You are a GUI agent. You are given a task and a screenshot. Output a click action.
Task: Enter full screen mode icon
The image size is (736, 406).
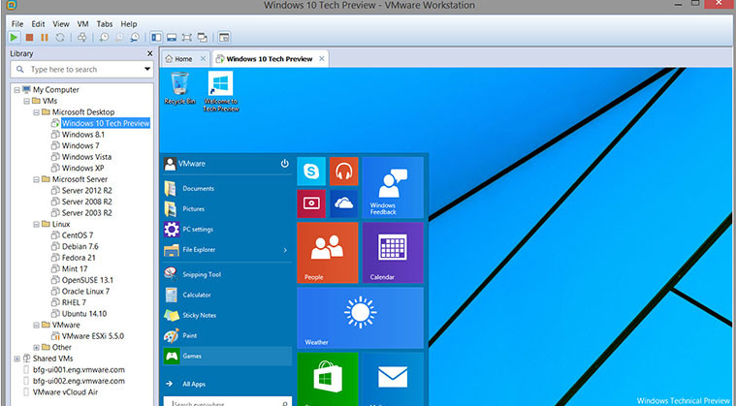click(x=187, y=38)
